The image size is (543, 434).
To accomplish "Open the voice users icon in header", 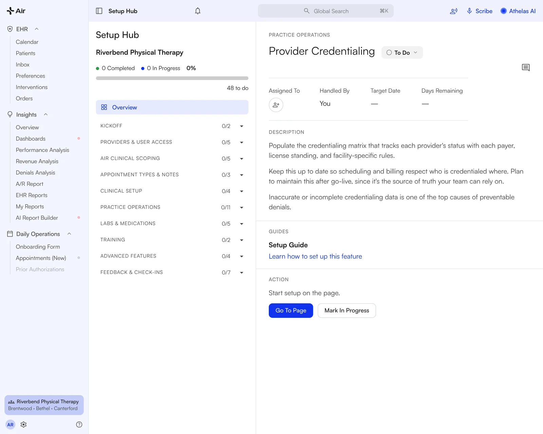I will 453,11.
